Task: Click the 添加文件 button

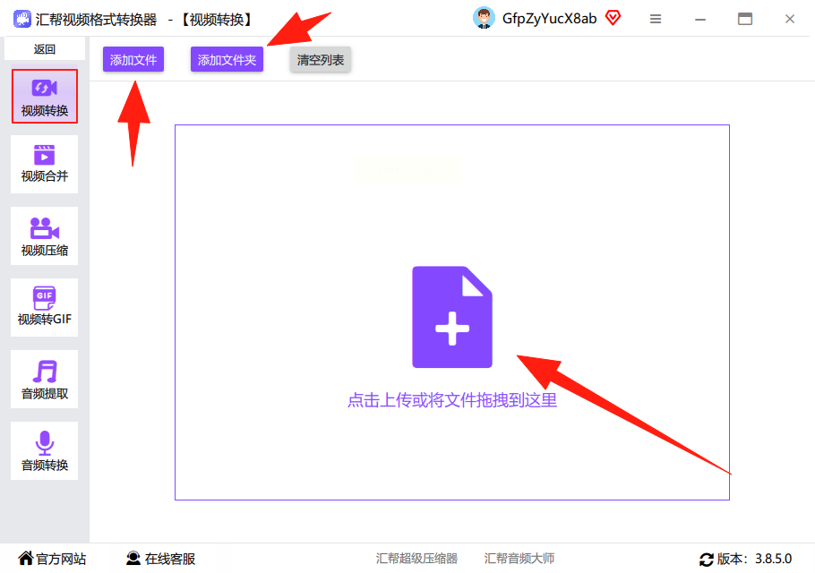Action: coord(133,59)
